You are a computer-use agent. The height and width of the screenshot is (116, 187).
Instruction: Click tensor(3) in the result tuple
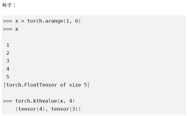click(x=64, y=109)
